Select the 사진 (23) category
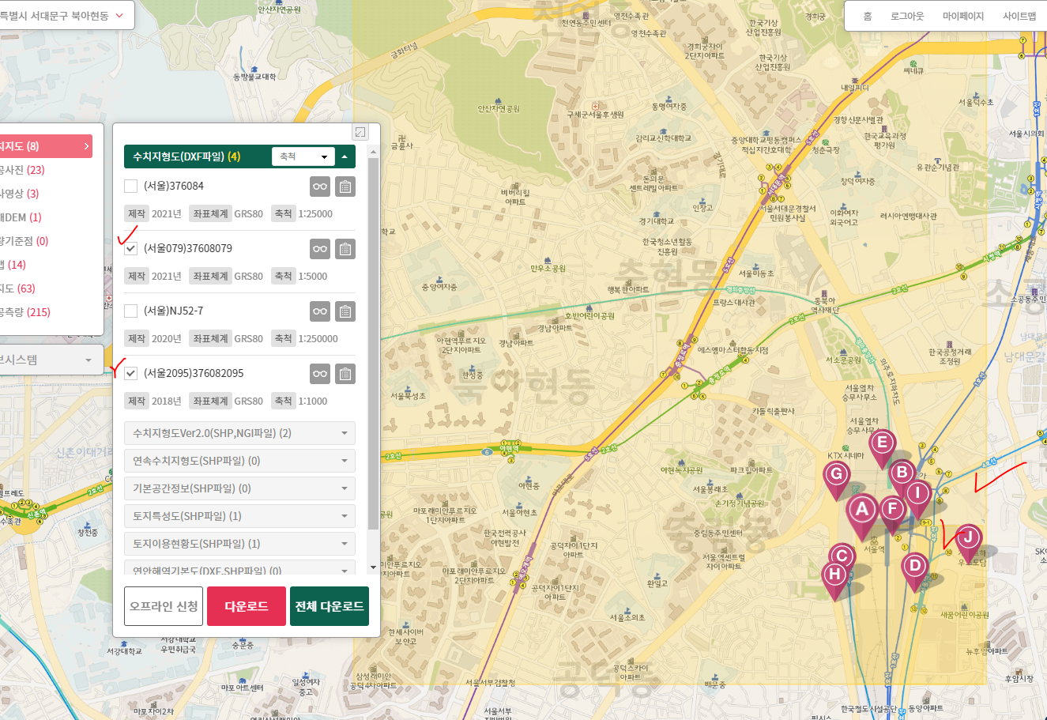The height and width of the screenshot is (720, 1047). coord(23,170)
